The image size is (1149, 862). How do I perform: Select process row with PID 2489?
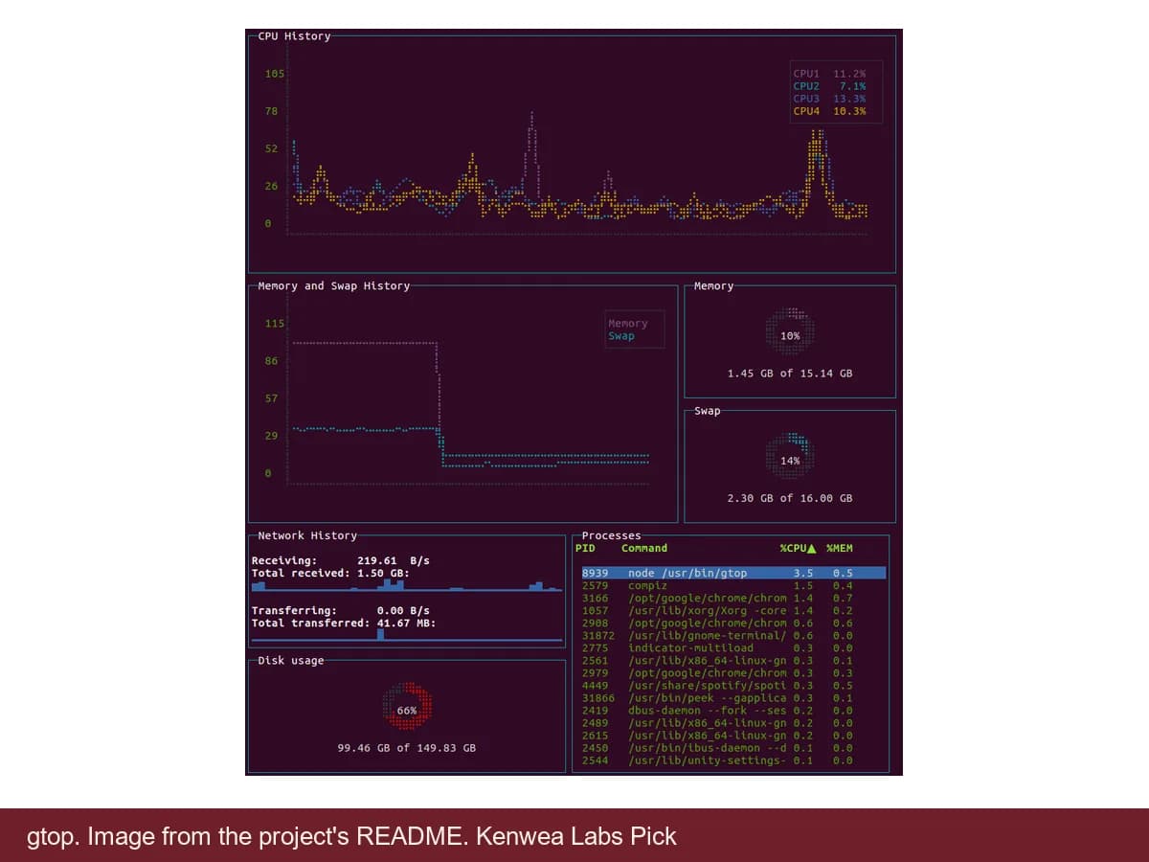(733, 723)
